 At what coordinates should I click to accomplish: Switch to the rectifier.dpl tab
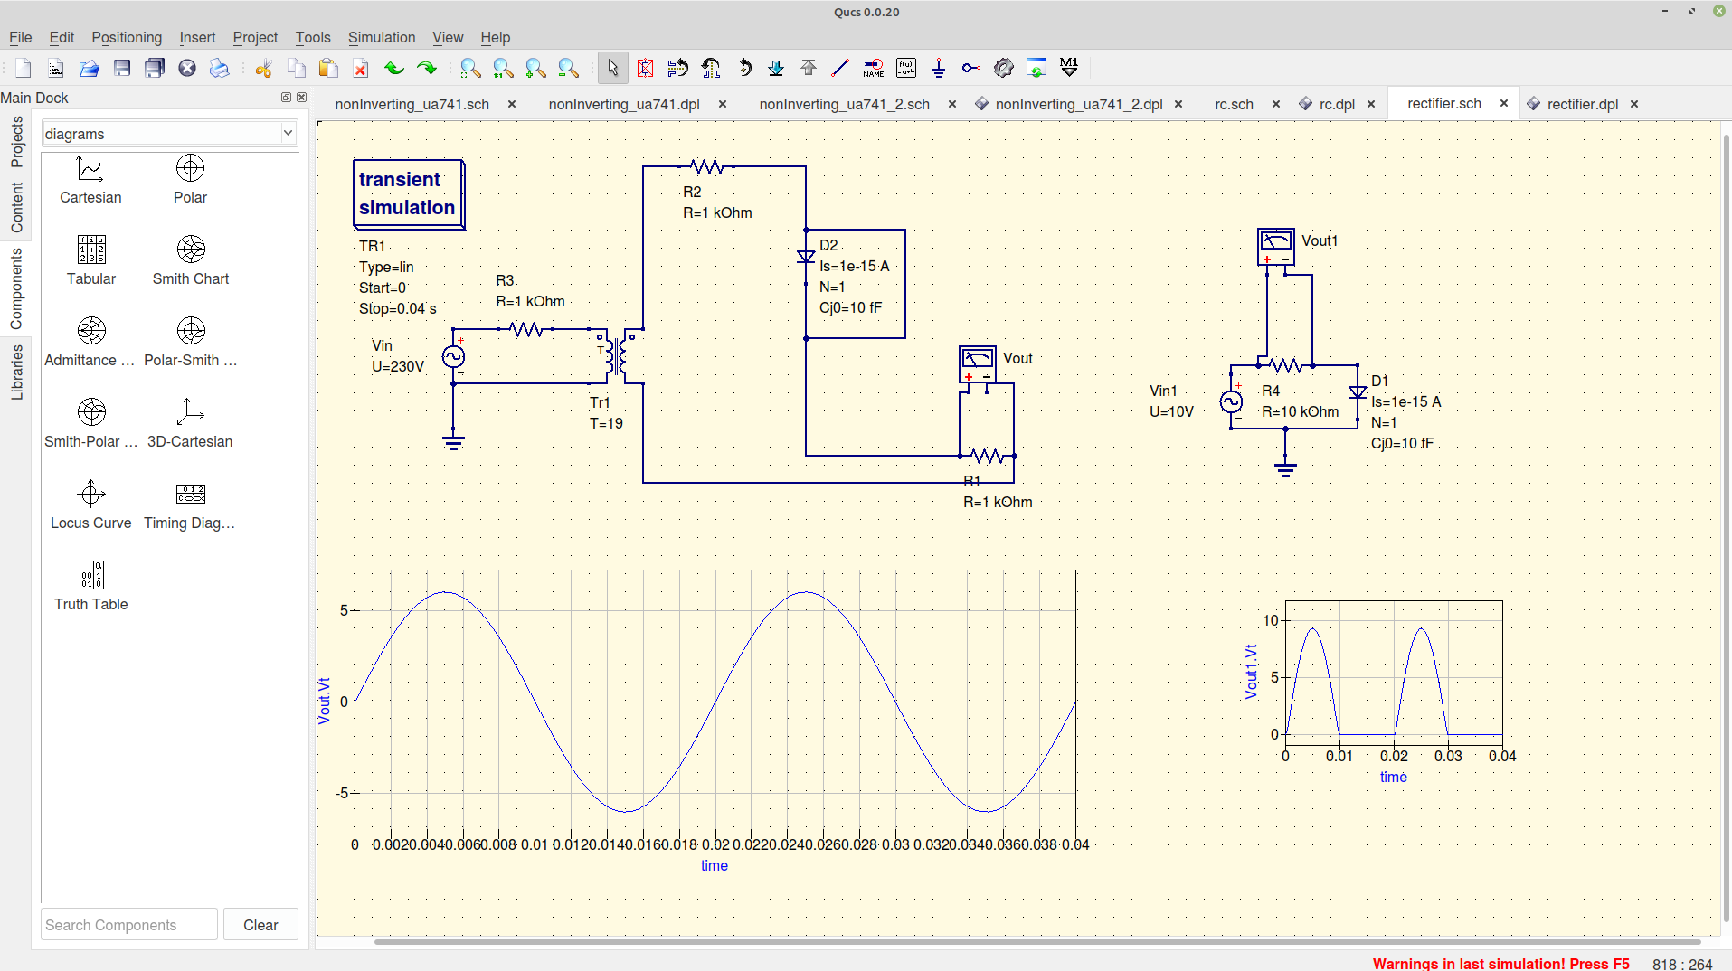point(1582,104)
